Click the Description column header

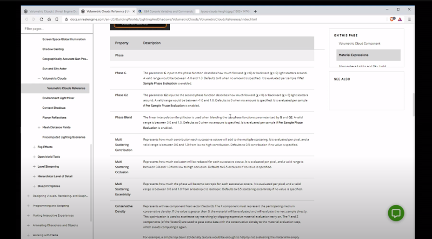point(152,43)
